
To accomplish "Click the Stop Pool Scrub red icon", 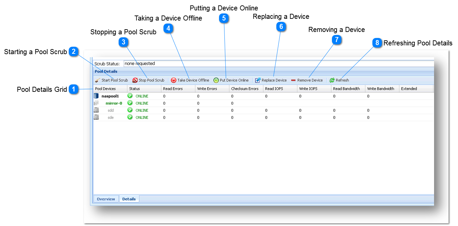I will [x=135, y=80].
